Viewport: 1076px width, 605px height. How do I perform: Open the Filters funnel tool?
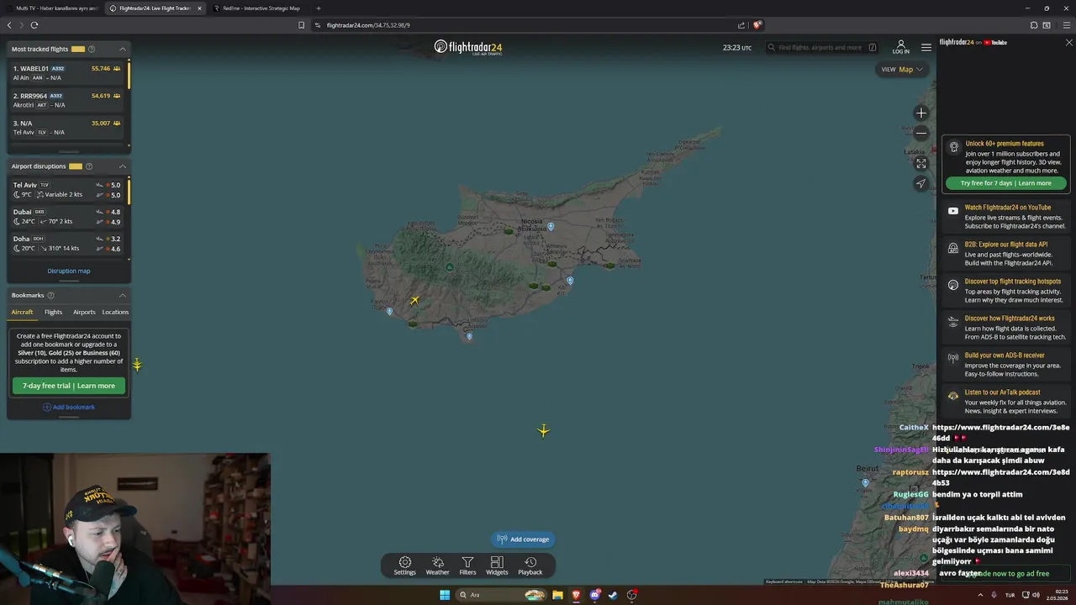tap(467, 566)
